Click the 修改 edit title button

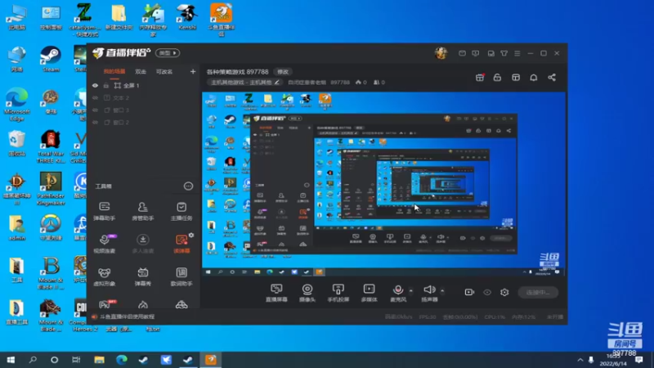[x=283, y=72]
